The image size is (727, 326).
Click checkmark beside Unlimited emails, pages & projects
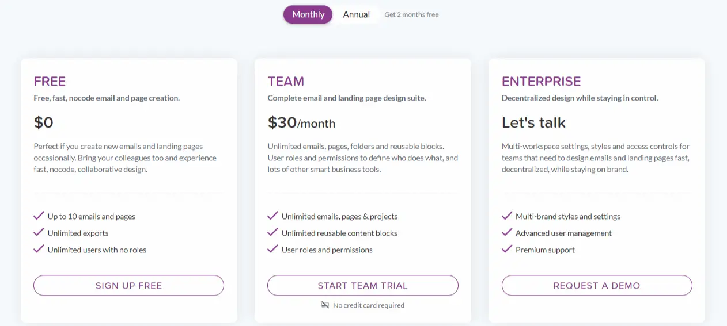tap(272, 216)
